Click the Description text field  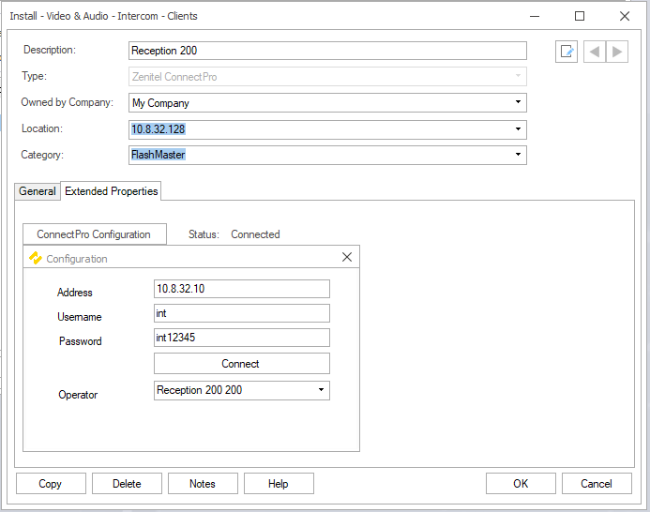point(327,51)
